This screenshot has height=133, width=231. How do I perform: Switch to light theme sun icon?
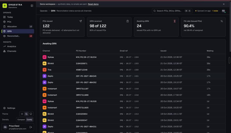coord(22,114)
